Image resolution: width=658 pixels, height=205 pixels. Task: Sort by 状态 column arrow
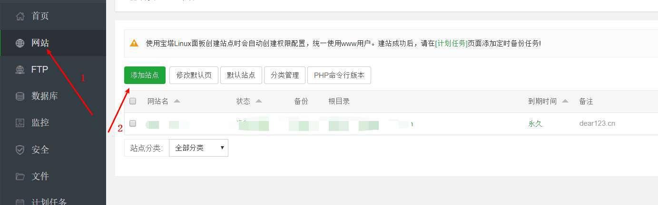(259, 101)
